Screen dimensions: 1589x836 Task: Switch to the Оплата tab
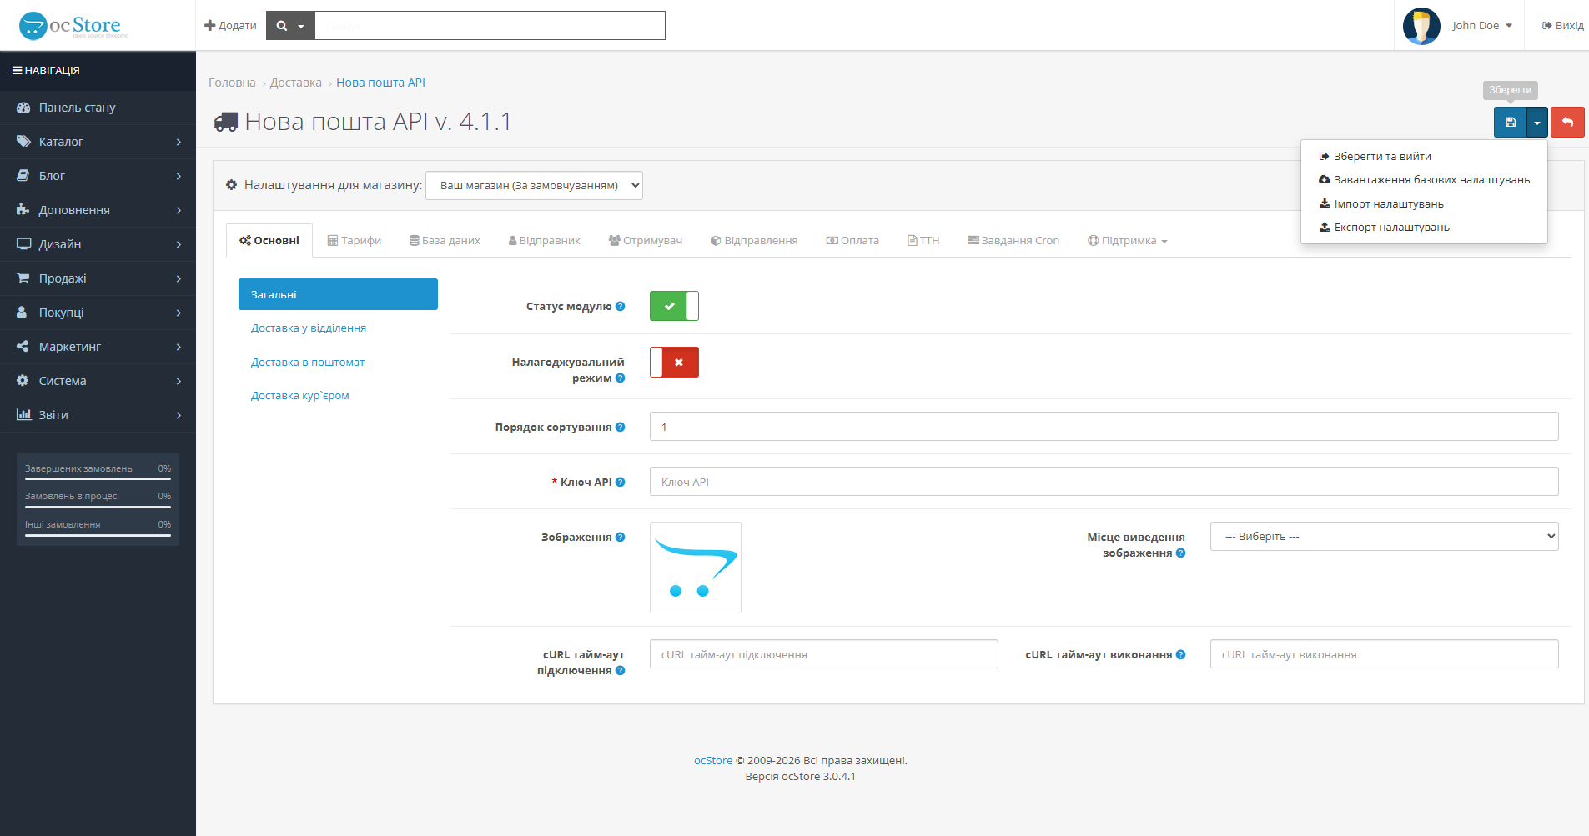[x=853, y=241]
